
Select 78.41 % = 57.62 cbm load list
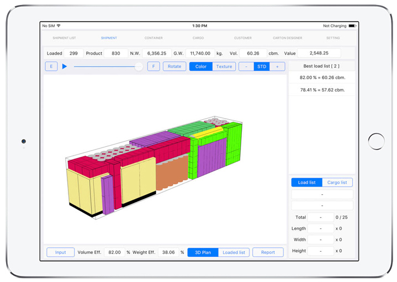click(x=322, y=90)
